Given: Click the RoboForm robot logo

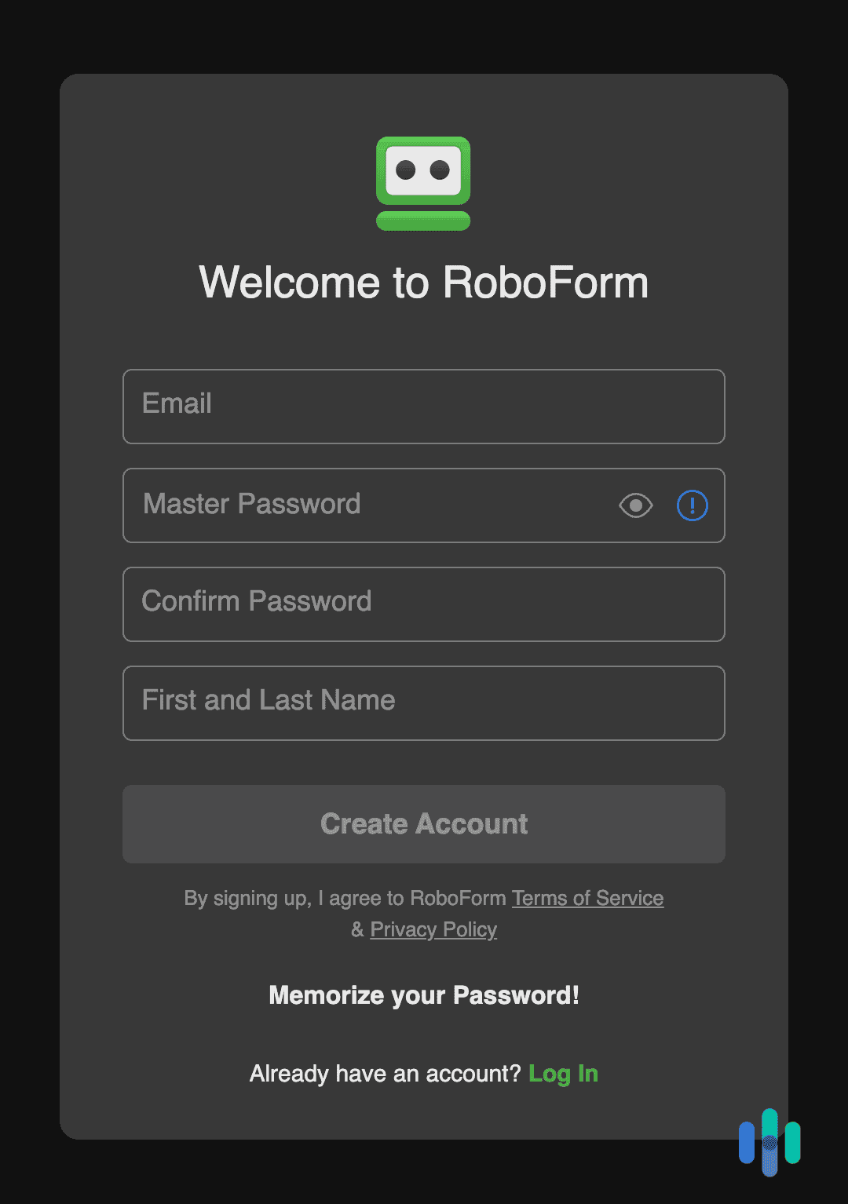Looking at the screenshot, I should 423,183.
